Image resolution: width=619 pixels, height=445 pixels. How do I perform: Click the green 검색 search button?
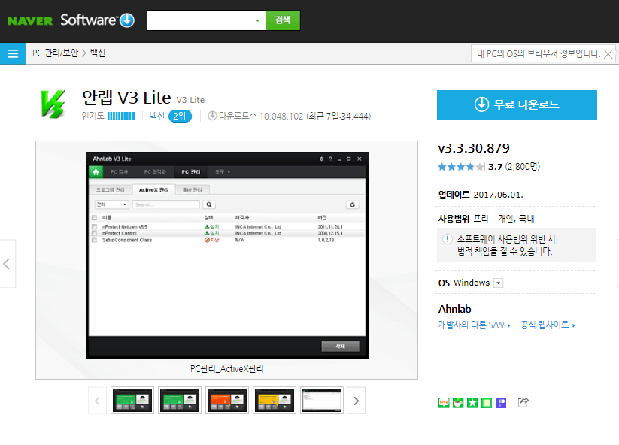pyautogui.click(x=283, y=20)
